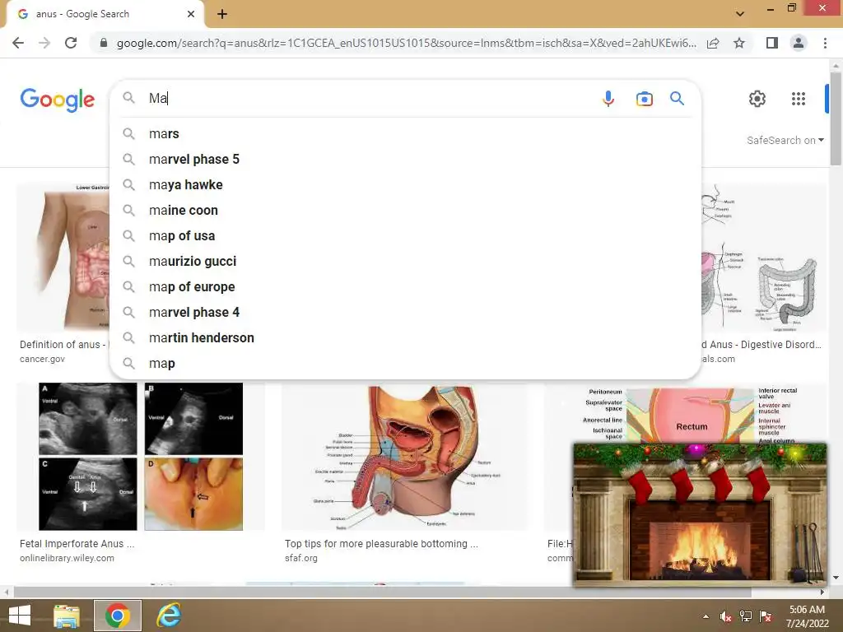Click the address bar URL
Viewport: 843px width, 632px height.
click(406, 43)
